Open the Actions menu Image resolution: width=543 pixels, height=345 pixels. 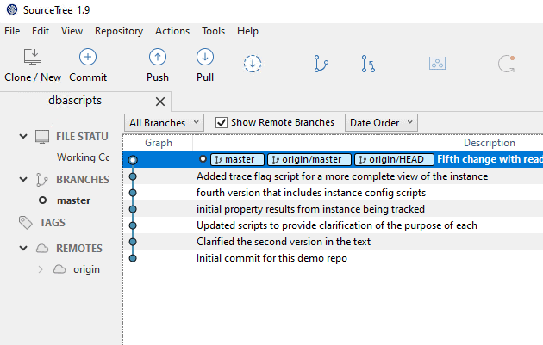172,31
